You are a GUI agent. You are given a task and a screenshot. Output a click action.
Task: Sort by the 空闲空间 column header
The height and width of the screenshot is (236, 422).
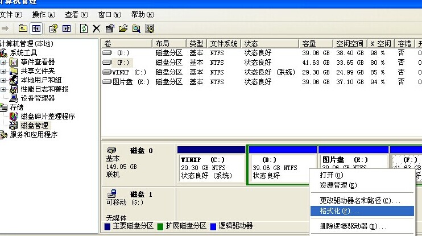pyautogui.click(x=350, y=44)
